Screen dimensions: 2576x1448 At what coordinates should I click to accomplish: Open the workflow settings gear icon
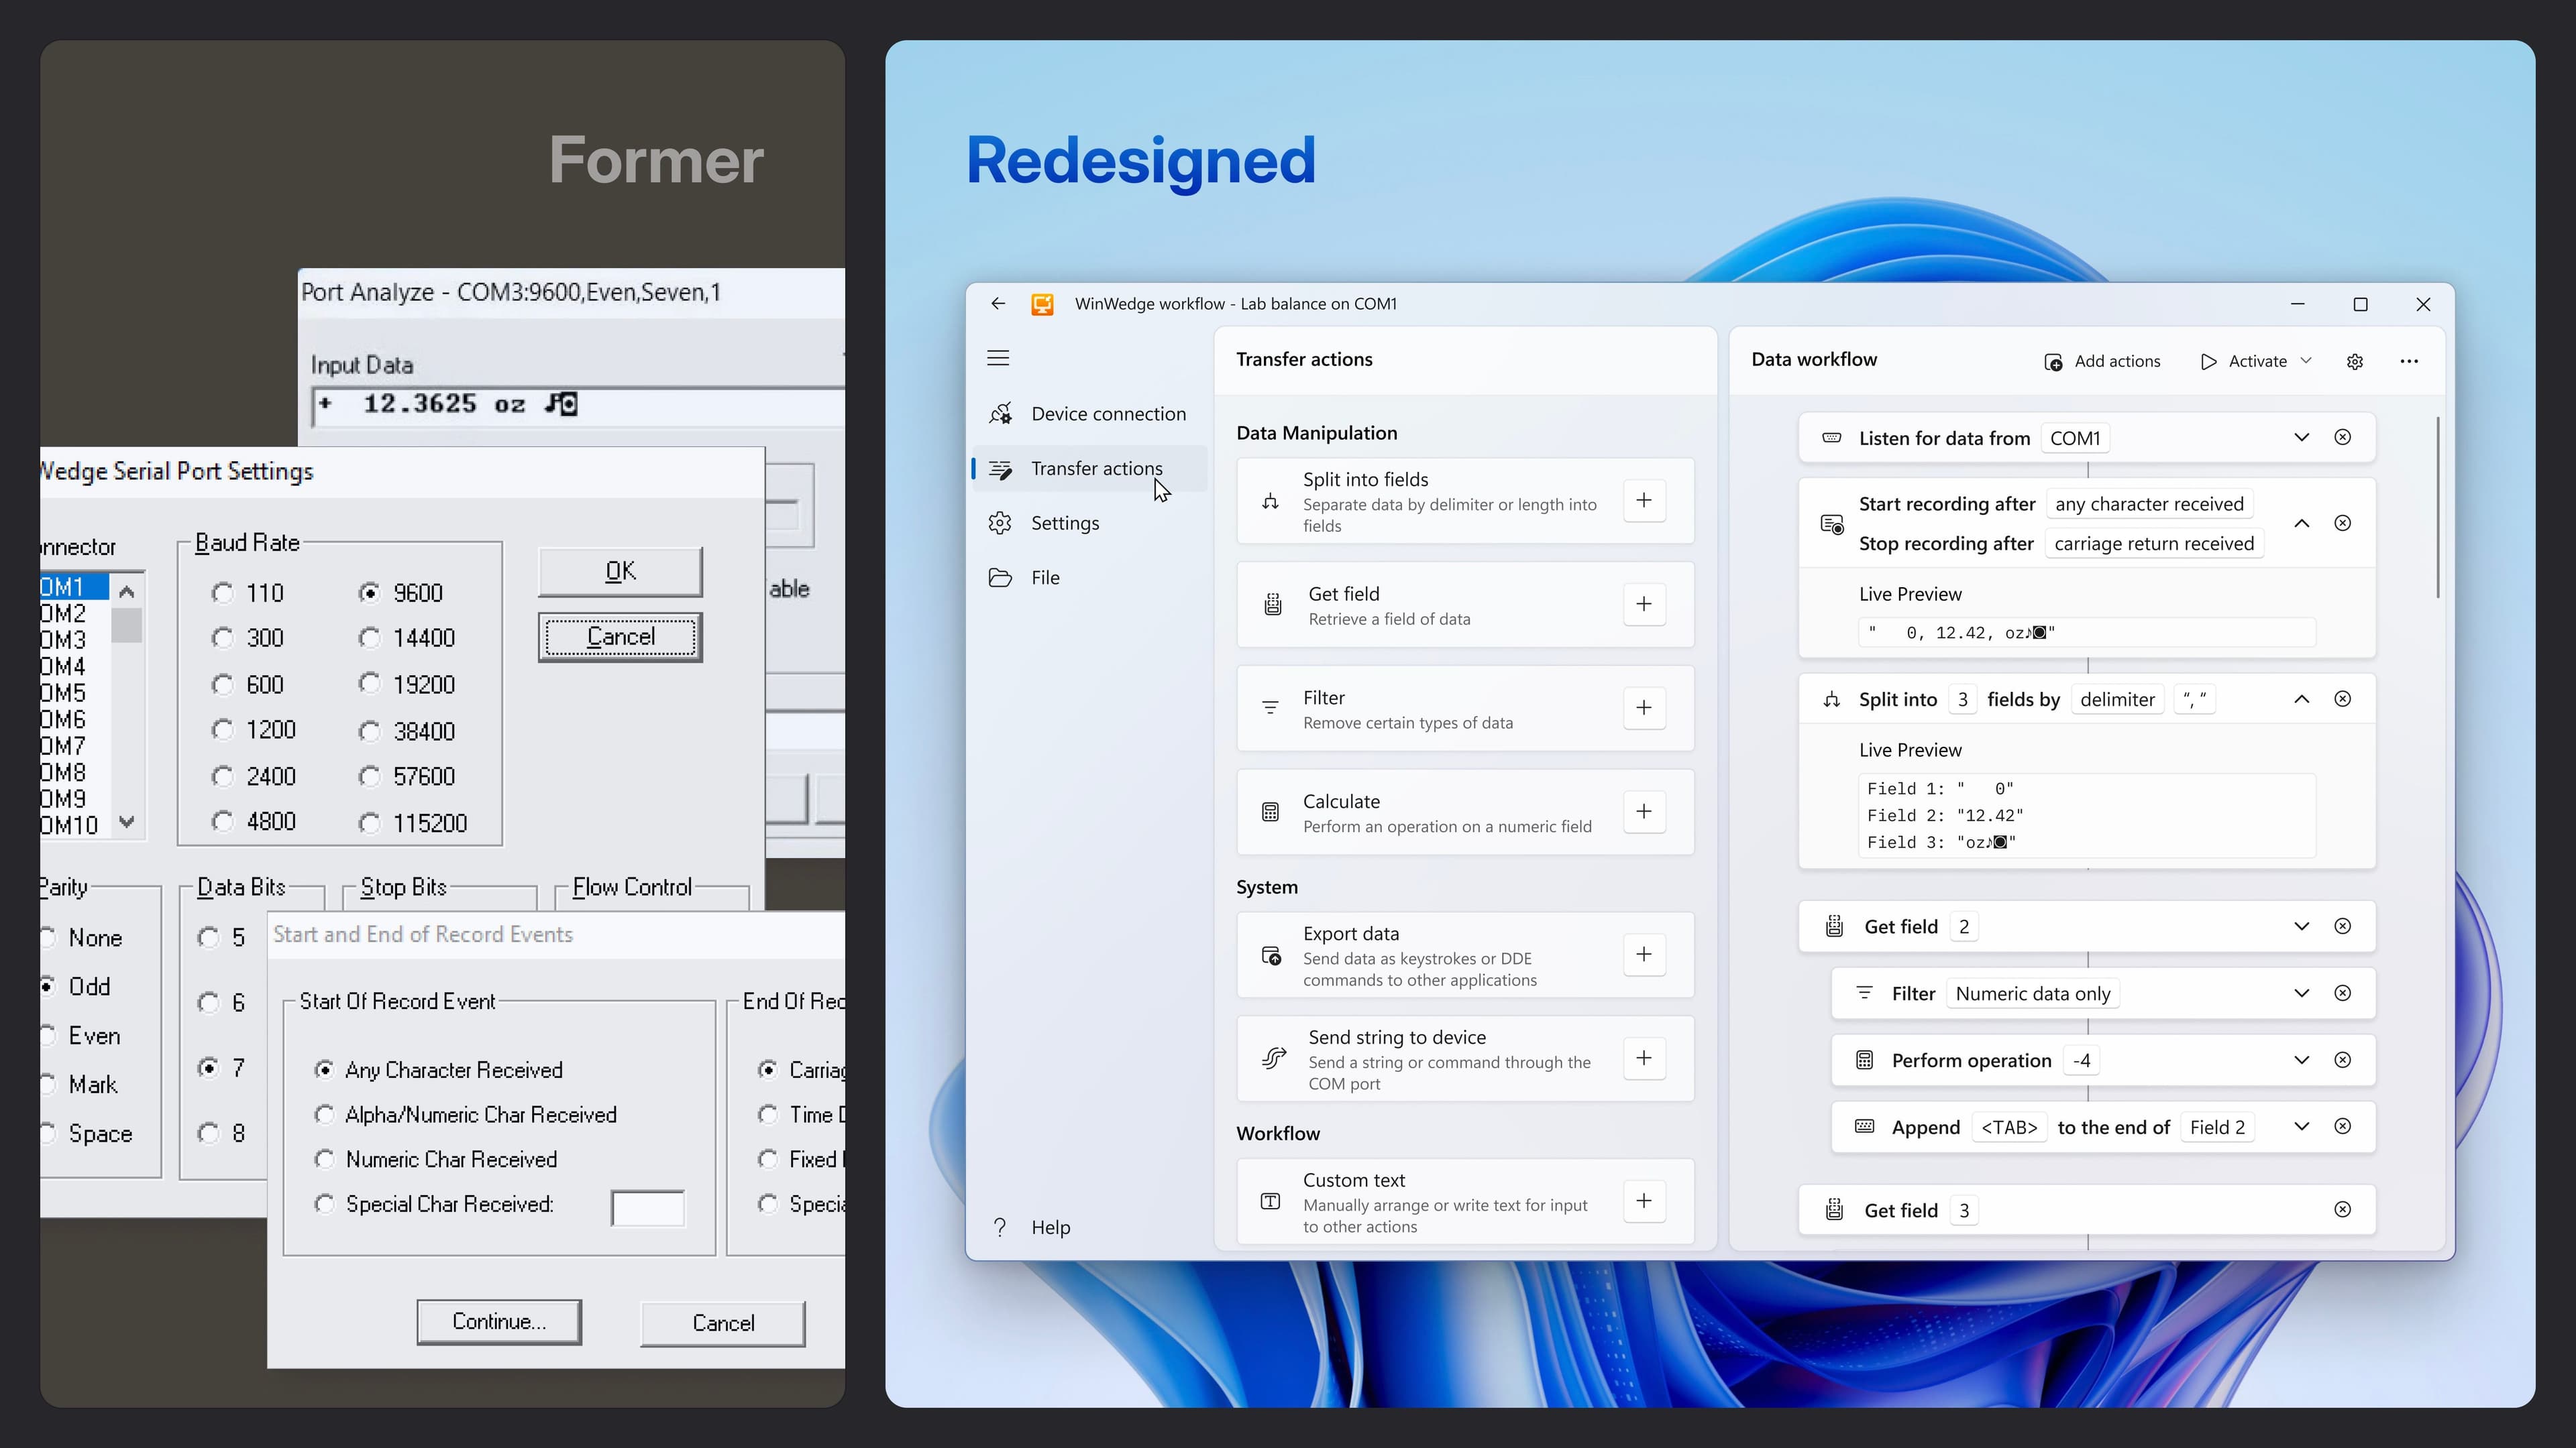click(2355, 362)
